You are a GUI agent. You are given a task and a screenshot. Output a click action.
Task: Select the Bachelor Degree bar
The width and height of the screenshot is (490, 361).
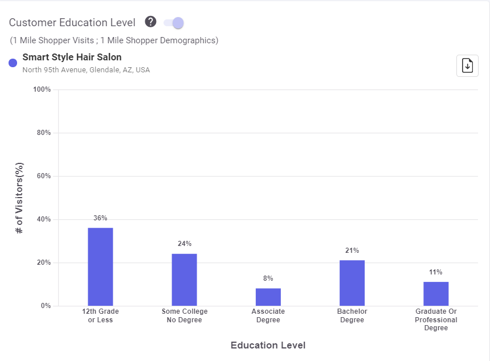(352, 283)
